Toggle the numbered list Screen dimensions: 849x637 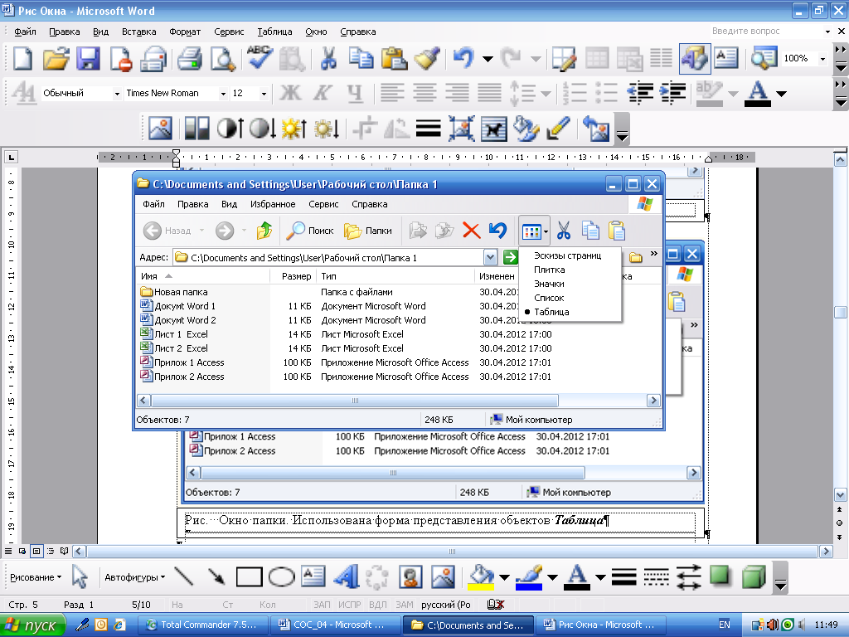[x=575, y=93]
